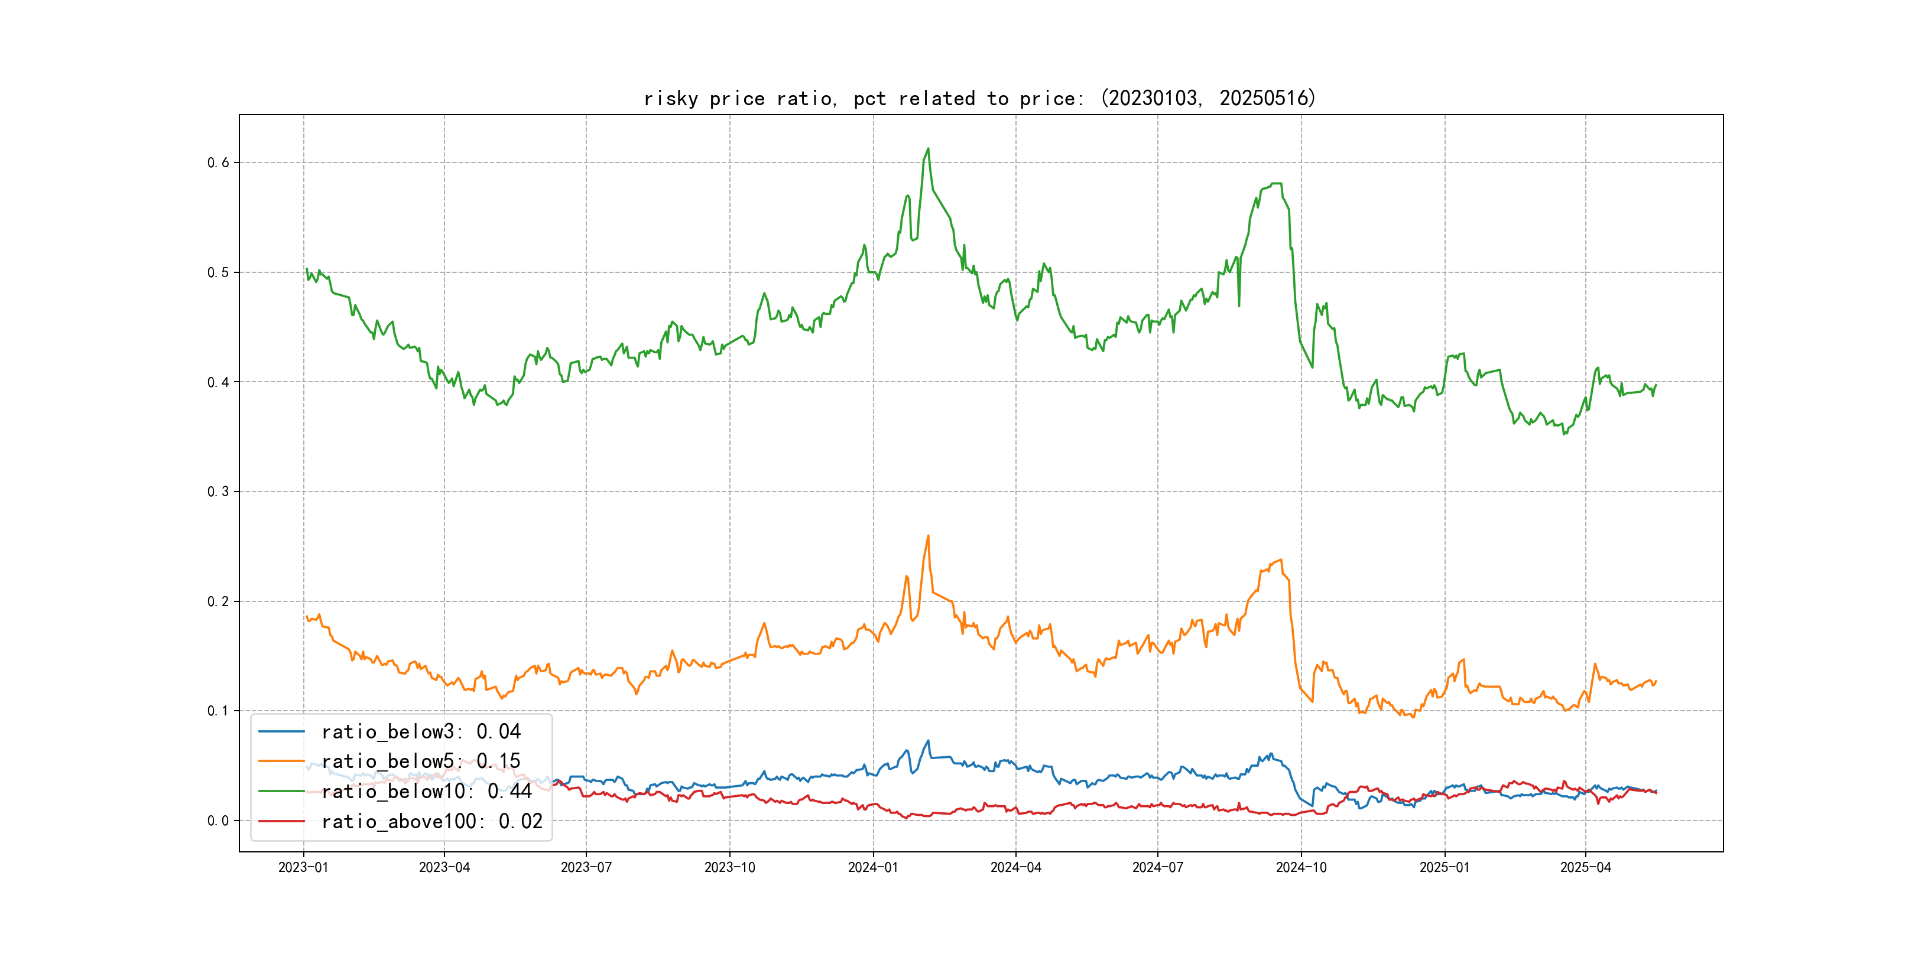Click the 0.0 y-axis tick label
Screen dimensions: 1915x957
(218, 821)
